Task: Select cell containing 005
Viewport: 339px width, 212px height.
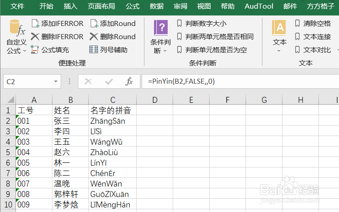Action: click(34, 162)
